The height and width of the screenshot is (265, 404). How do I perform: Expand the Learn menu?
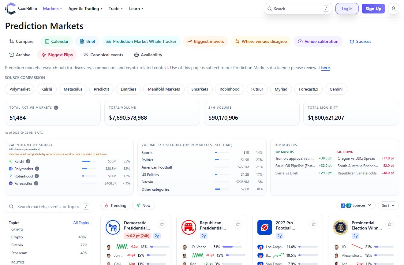[x=136, y=9]
